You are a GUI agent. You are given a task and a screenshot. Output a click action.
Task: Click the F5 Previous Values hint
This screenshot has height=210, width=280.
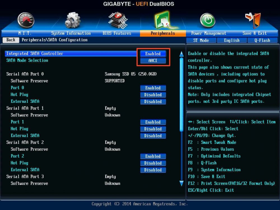coord(211,149)
